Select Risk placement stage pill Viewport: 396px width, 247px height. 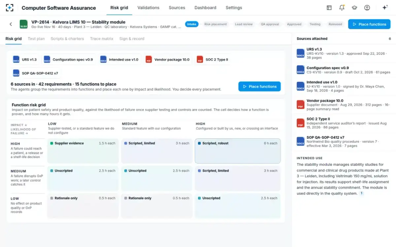[x=215, y=24]
